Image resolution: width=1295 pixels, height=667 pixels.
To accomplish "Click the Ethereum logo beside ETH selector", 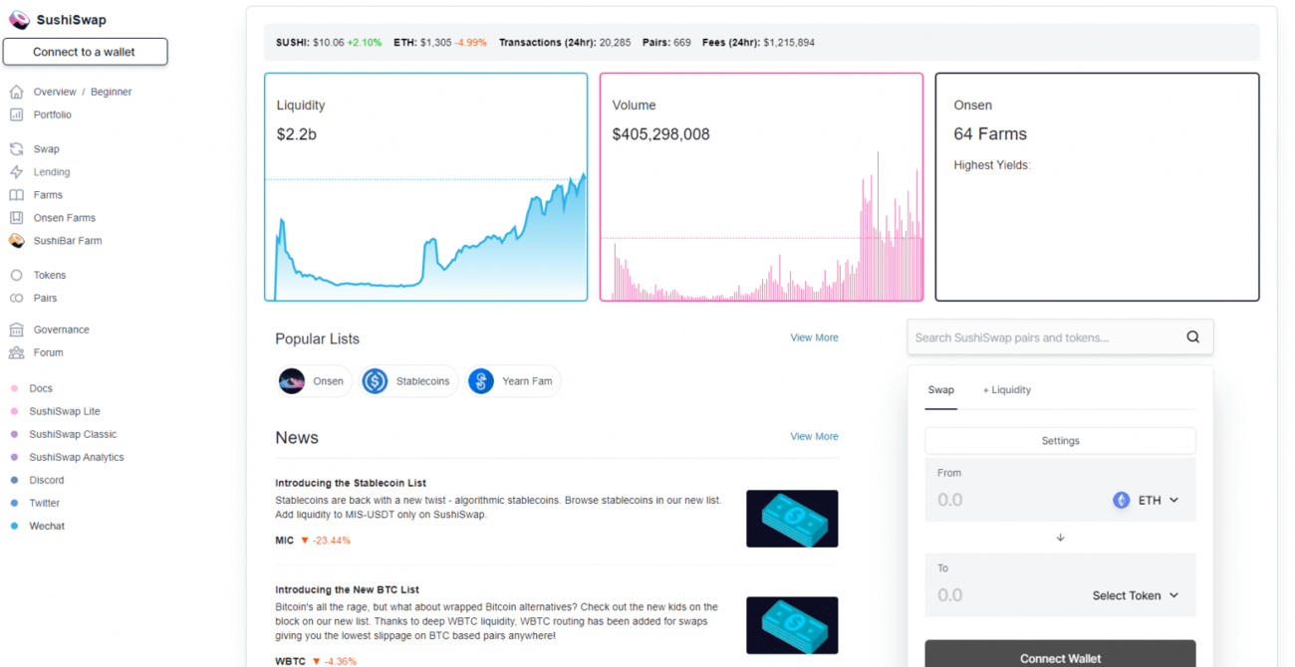I will click(x=1120, y=499).
